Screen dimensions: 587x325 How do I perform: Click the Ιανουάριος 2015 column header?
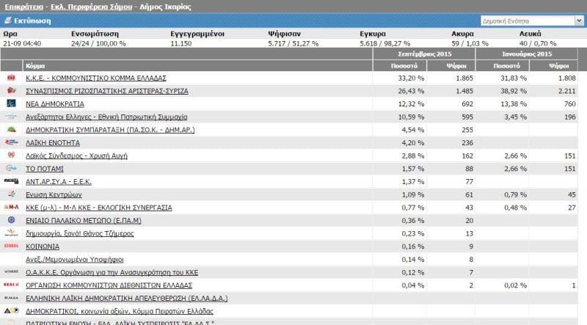528,54
